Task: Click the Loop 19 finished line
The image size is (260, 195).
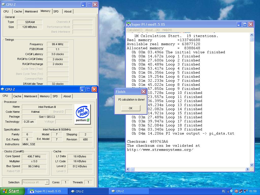Action: (x=167, y=129)
